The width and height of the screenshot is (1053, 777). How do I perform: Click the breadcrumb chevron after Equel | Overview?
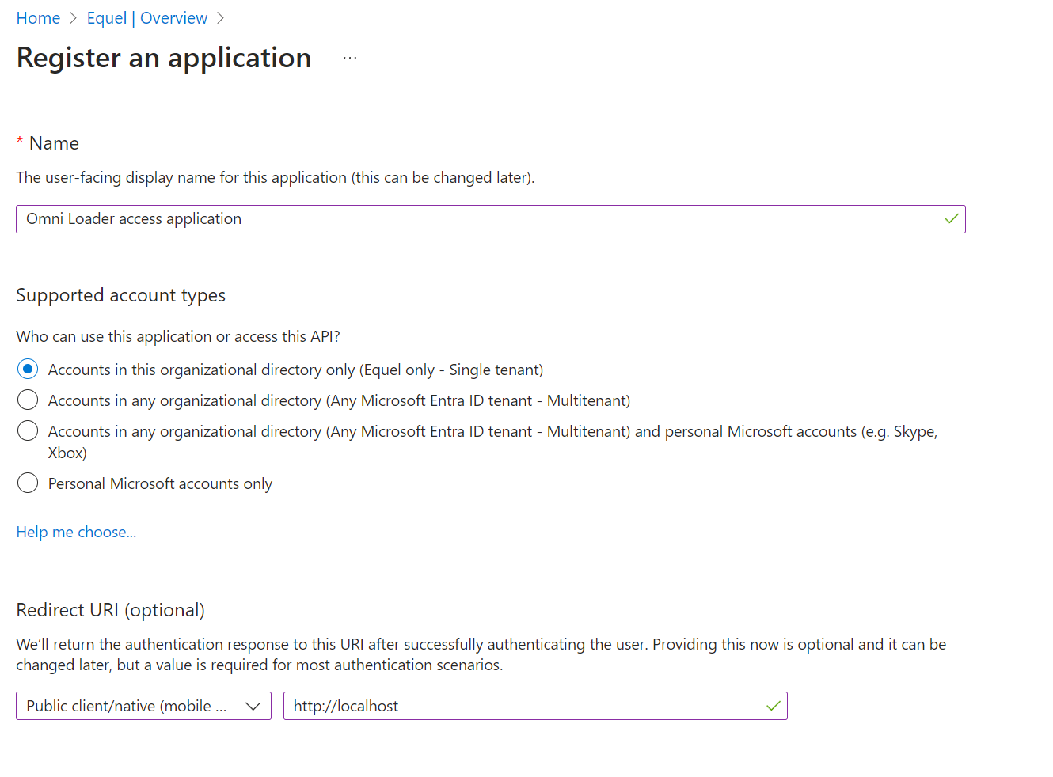pyautogui.click(x=221, y=18)
